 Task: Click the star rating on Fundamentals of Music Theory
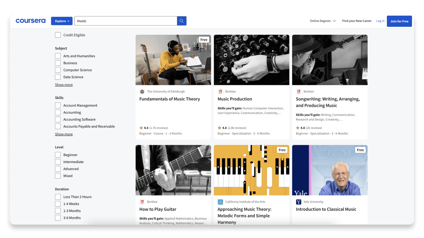pyautogui.click(x=141, y=128)
